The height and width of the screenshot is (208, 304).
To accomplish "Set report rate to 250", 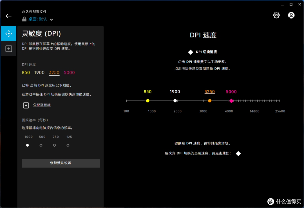I will (55, 145).
